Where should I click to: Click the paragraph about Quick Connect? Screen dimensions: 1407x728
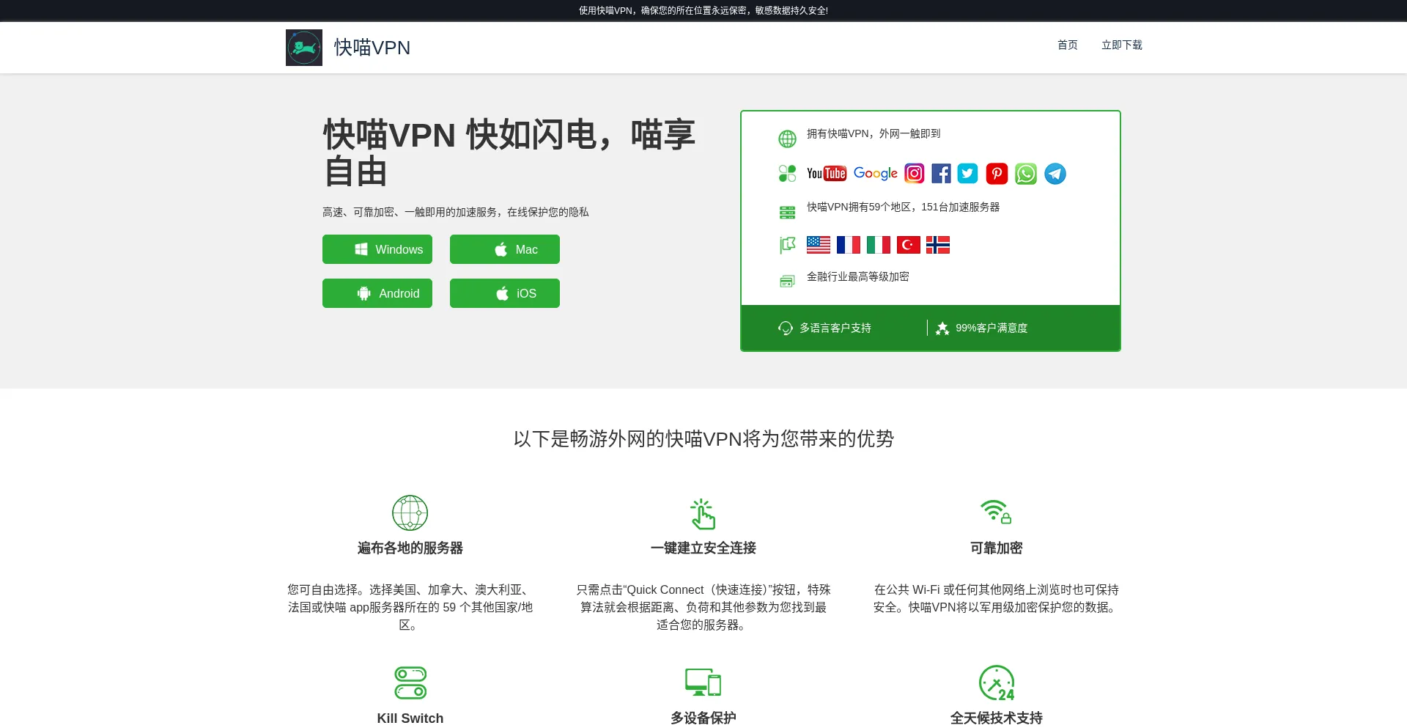pos(703,607)
